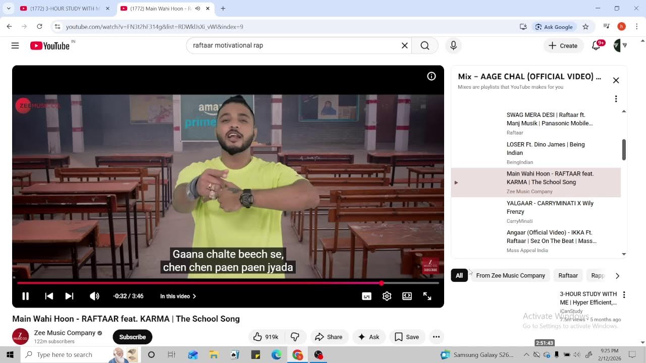The image size is (646, 363).
Task: Switch to theater mode
Action: (x=407, y=296)
